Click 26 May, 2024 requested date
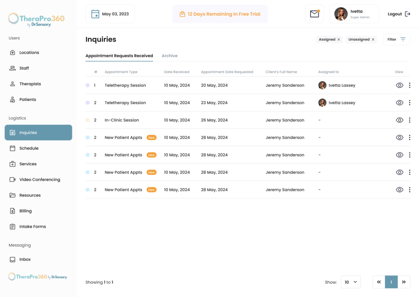This screenshot has width=419, height=297. click(214, 120)
